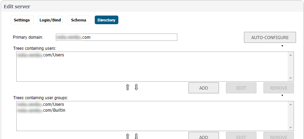Click up arrow below user groups list
The width and height of the screenshot is (304, 139).
click(128, 136)
